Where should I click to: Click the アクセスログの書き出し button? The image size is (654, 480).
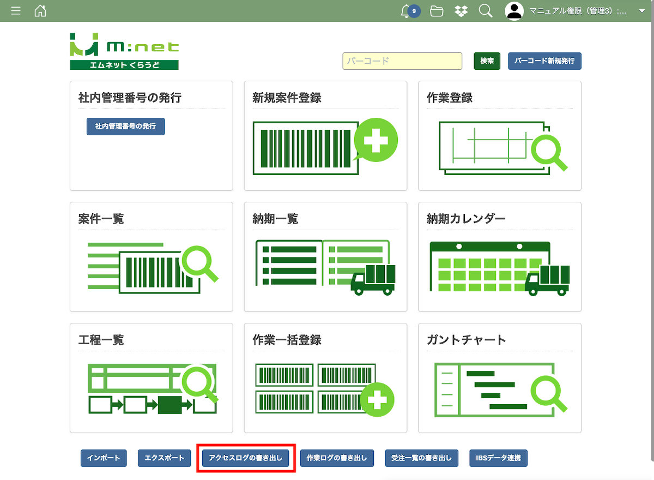tap(246, 458)
